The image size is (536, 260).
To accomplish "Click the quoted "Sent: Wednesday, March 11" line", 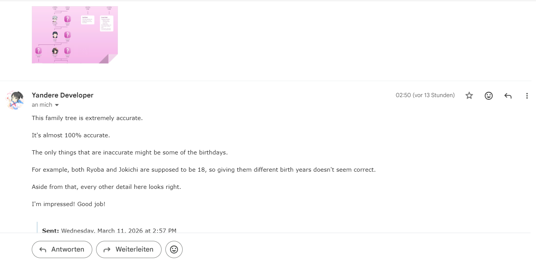I will pyautogui.click(x=109, y=231).
